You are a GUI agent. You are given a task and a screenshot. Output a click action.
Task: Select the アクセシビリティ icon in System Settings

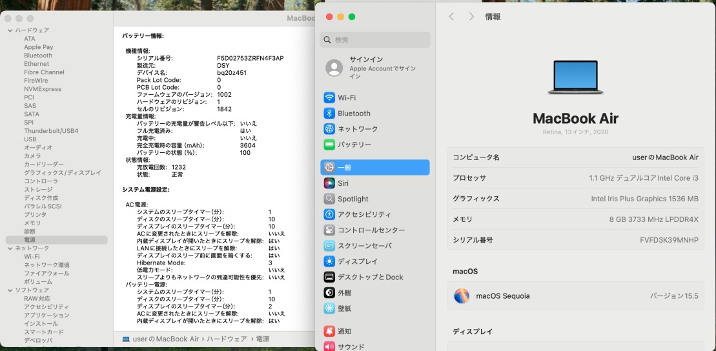(x=329, y=214)
